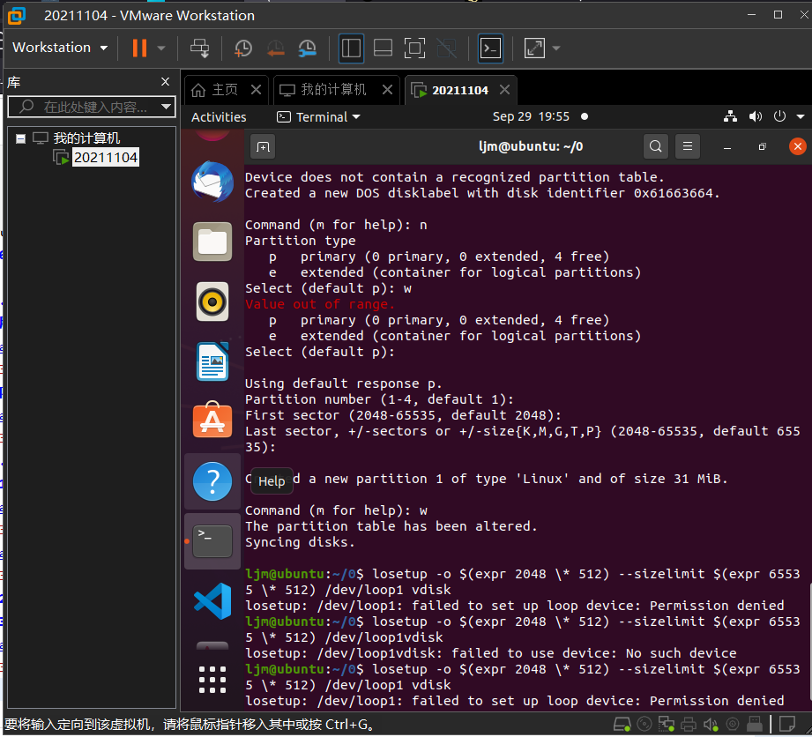Show Applications grid in the dock
Image resolution: width=812 pixels, height=737 pixels.
tap(212, 680)
